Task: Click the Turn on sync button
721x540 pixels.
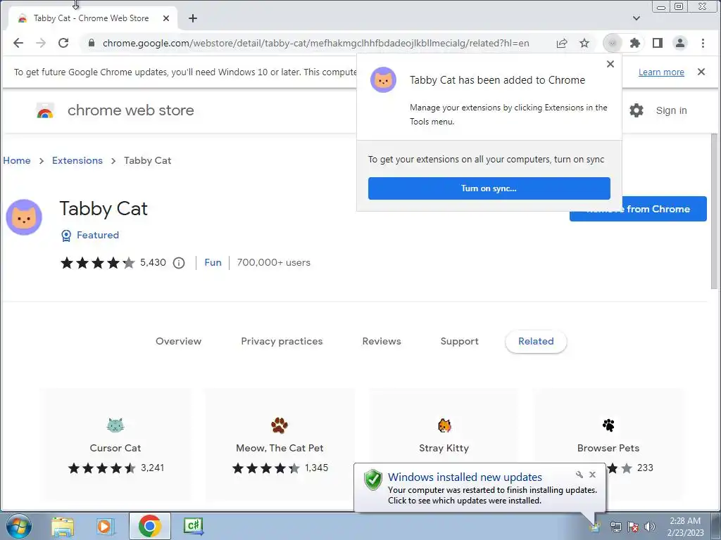Action: (489, 188)
